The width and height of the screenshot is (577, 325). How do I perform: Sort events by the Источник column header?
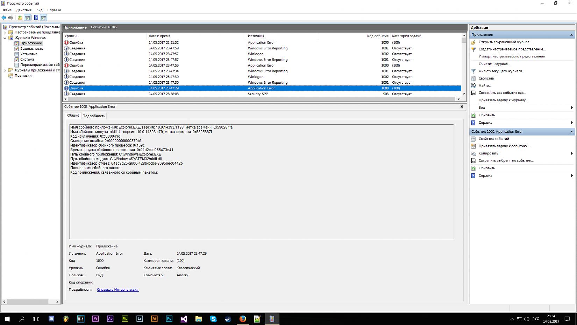point(282,36)
